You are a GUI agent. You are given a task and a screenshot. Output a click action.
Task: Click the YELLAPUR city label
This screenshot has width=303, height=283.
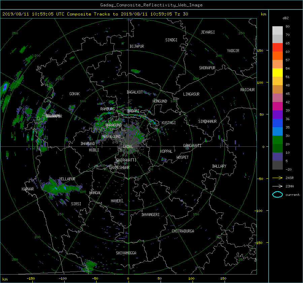click(x=67, y=179)
